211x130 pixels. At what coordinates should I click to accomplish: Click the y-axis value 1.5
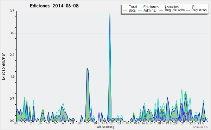pos(12,77)
